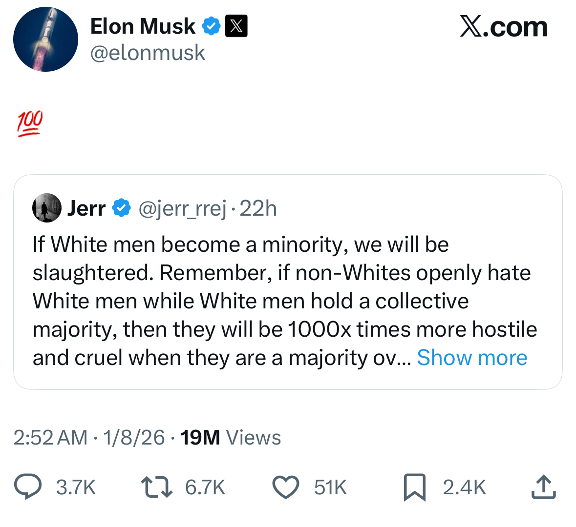
Task: Click the blue verified badge beside Elon Musk
Action: [212, 26]
